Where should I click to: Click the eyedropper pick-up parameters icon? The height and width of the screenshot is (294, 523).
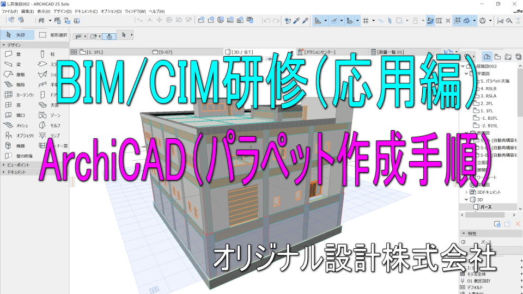pos(297,21)
